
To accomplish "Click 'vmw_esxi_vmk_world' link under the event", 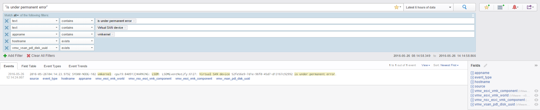I will pyautogui.click(x=110, y=79).
